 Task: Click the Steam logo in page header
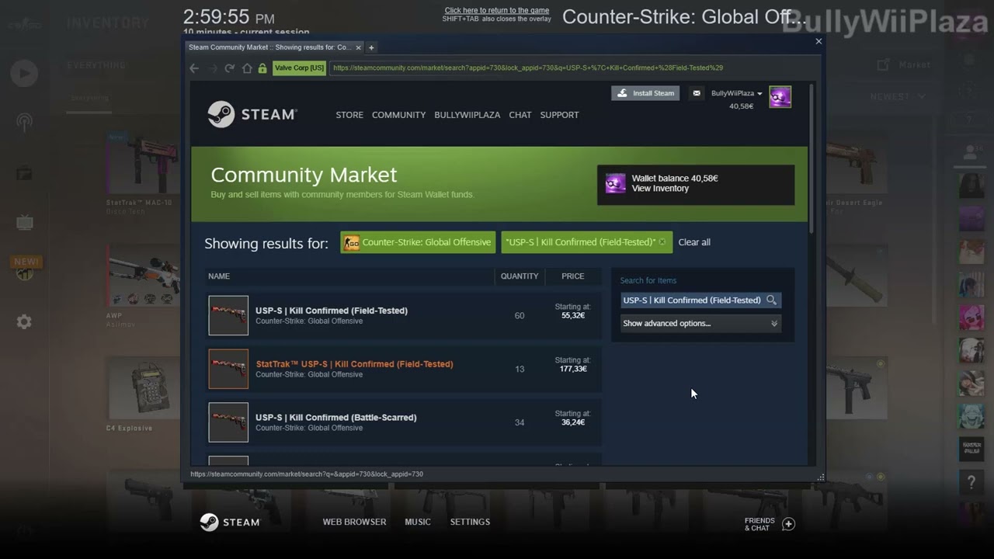pyautogui.click(x=252, y=114)
